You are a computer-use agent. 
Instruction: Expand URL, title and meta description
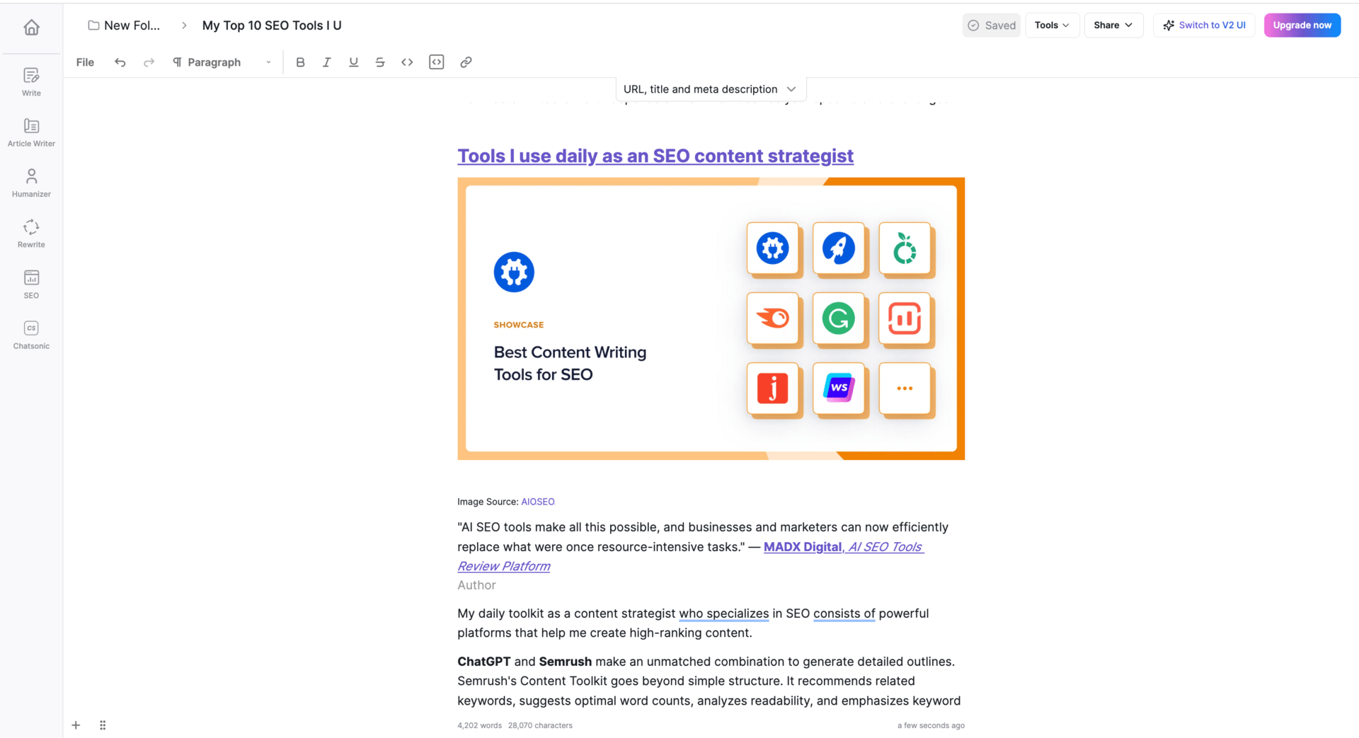click(711, 89)
